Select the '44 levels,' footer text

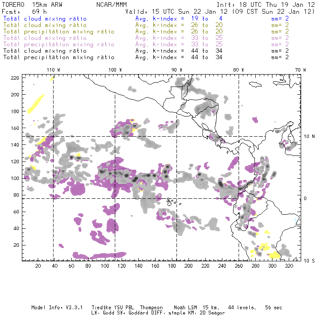coord(242,308)
